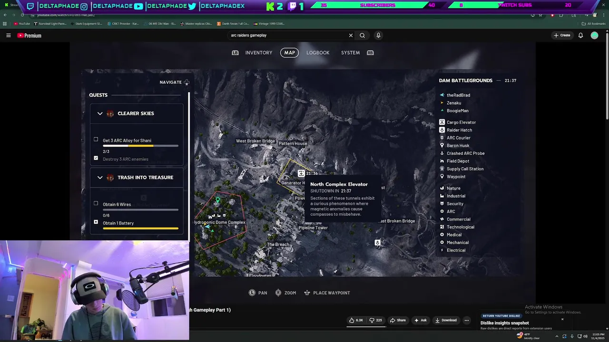Click the Nature loot category icon
This screenshot has height=342, width=609.
pyautogui.click(x=442, y=188)
